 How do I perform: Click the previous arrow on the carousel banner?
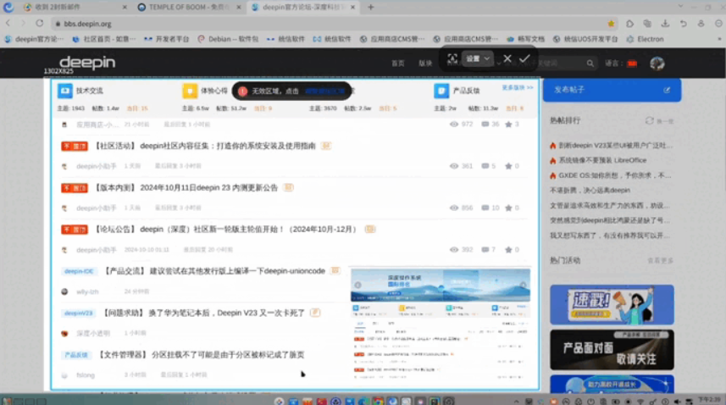[357, 286]
